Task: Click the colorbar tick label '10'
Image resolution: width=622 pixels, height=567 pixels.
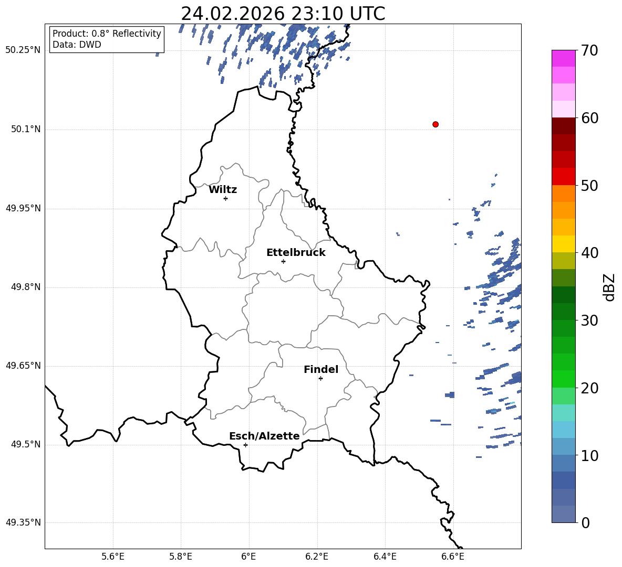Action: 589,455
